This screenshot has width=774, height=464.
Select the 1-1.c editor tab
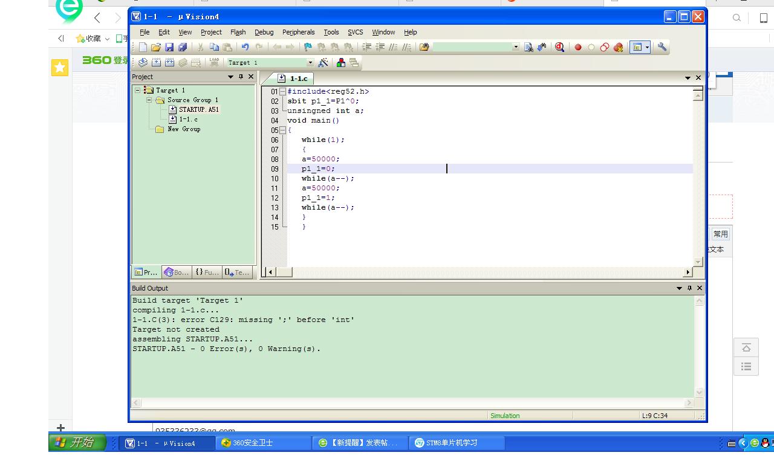293,79
